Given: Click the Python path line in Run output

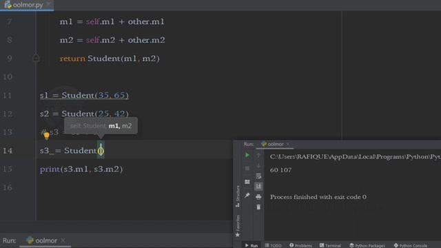Looking at the screenshot, I should click(x=356, y=156).
